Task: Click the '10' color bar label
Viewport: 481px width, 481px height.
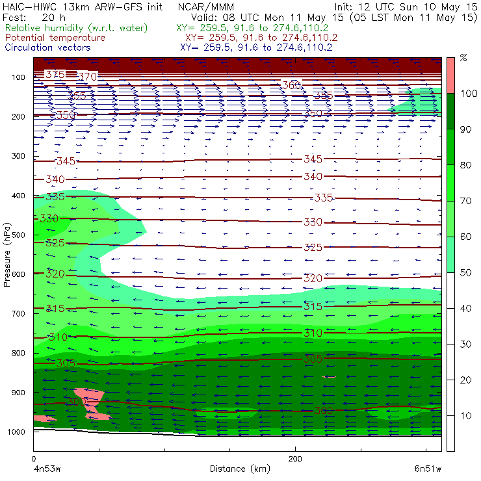Action: pyautogui.click(x=465, y=416)
